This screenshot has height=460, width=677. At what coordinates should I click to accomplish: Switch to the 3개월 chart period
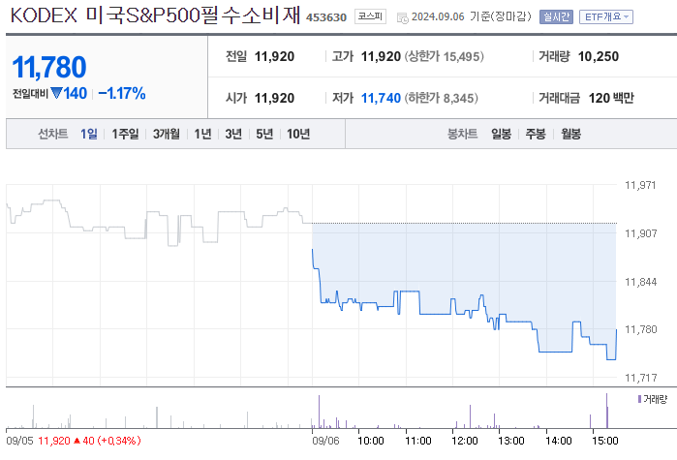[x=167, y=134]
